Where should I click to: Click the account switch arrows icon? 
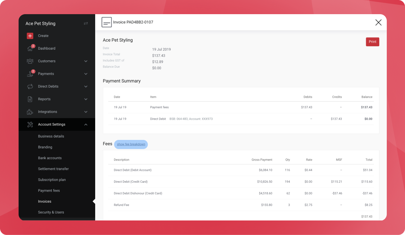pos(86,23)
